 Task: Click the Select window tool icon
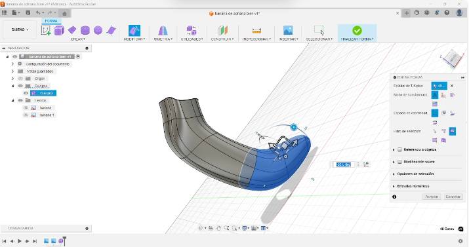pyautogui.click(x=319, y=30)
